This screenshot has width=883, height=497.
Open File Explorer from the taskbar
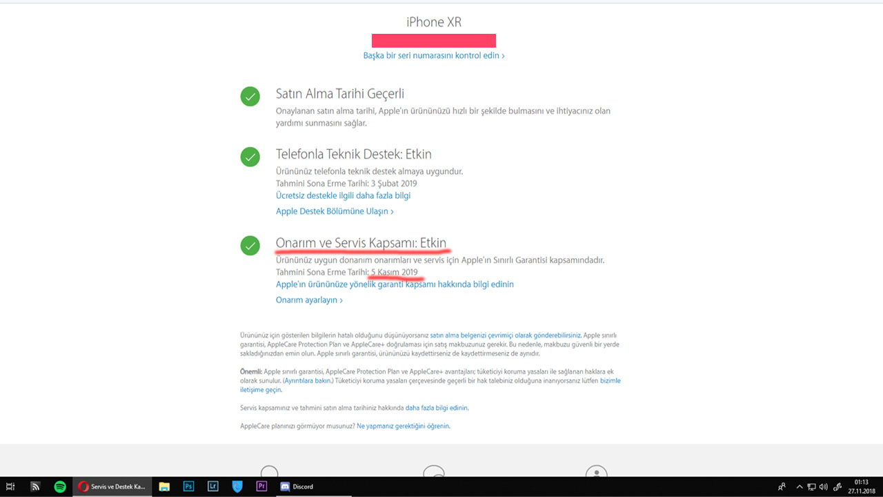(164, 487)
